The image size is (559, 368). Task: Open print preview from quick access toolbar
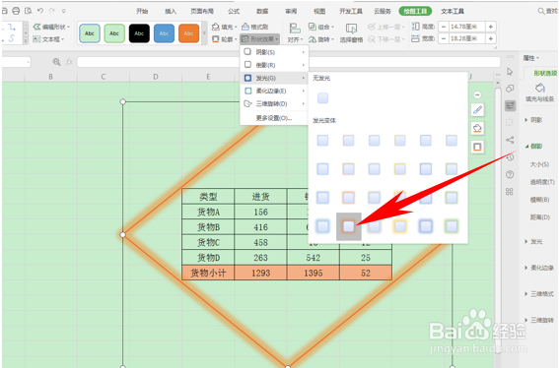29,11
